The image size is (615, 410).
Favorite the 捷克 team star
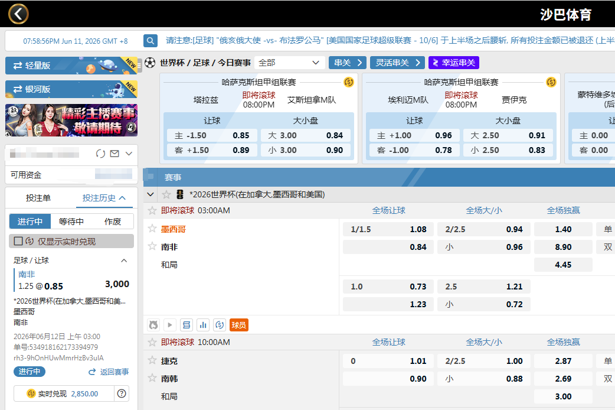click(152, 360)
